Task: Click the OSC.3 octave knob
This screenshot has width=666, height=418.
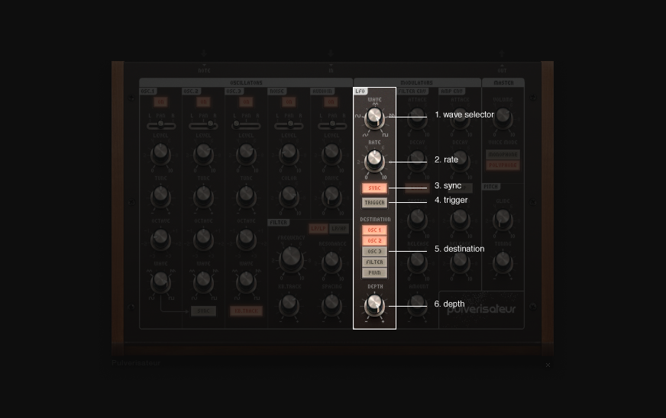Action: pyautogui.click(x=247, y=239)
